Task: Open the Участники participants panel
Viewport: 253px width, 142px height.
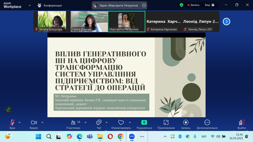Action: point(73,123)
